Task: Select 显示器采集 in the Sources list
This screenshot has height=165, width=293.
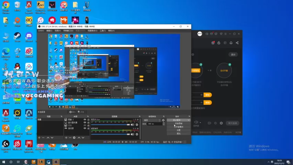Action: (73, 122)
